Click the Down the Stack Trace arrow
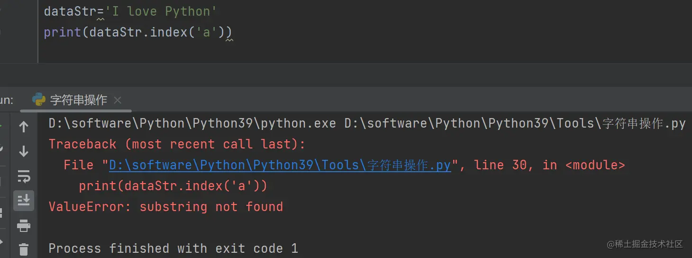The image size is (692, 258). pyautogui.click(x=24, y=151)
